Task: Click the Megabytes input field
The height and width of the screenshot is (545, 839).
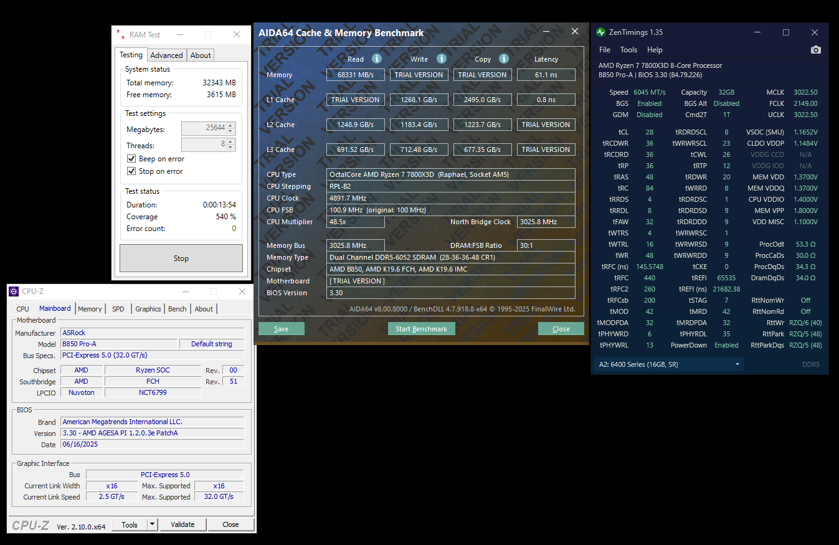Action: pyautogui.click(x=204, y=129)
